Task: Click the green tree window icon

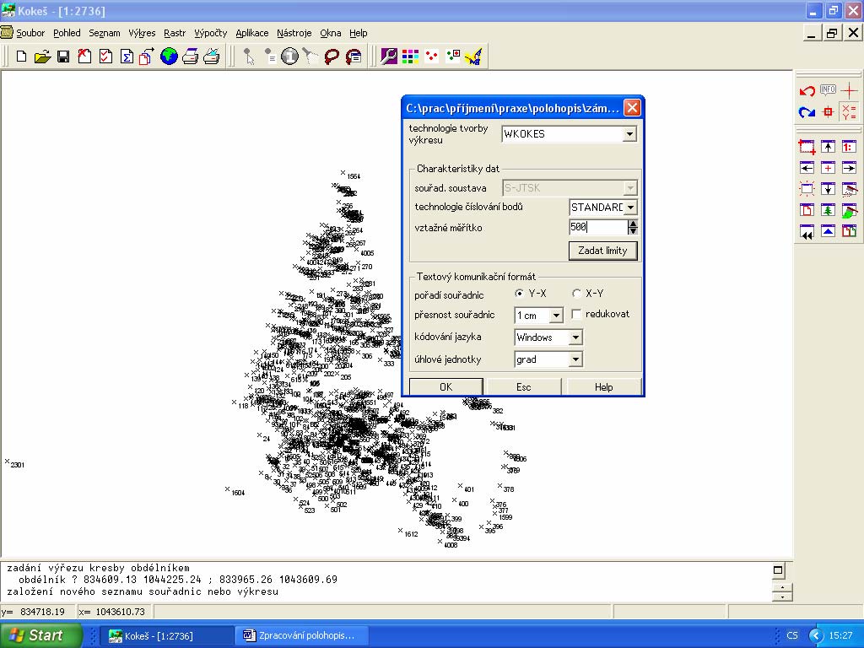Action: click(x=828, y=210)
